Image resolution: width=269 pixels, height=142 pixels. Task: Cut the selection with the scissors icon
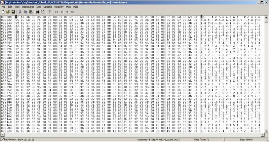coord(20,12)
